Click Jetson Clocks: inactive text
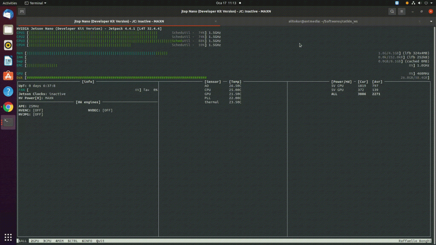 point(42,94)
